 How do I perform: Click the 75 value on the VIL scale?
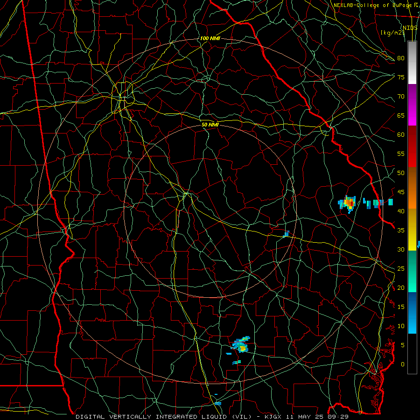[401, 77]
